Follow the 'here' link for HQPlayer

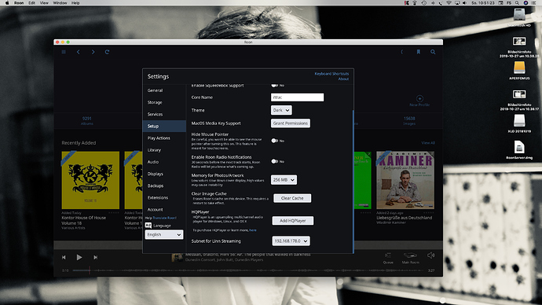pos(253,230)
